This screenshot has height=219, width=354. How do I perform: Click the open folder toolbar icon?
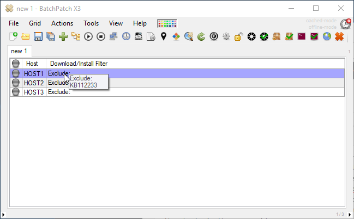pyautogui.click(x=26, y=36)
